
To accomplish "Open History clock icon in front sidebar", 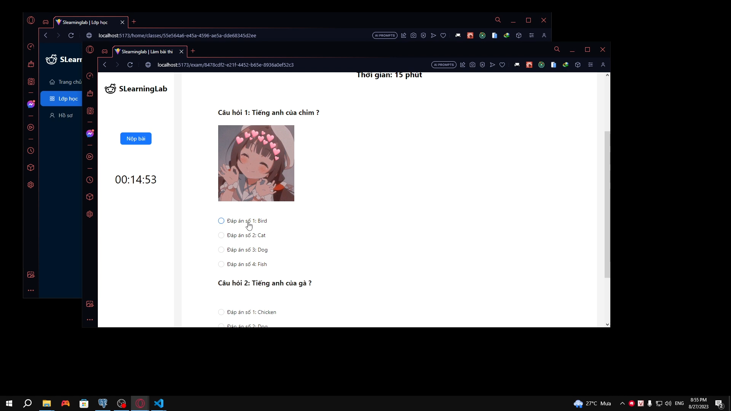I will pyautogui.click(x=90, y=180).
